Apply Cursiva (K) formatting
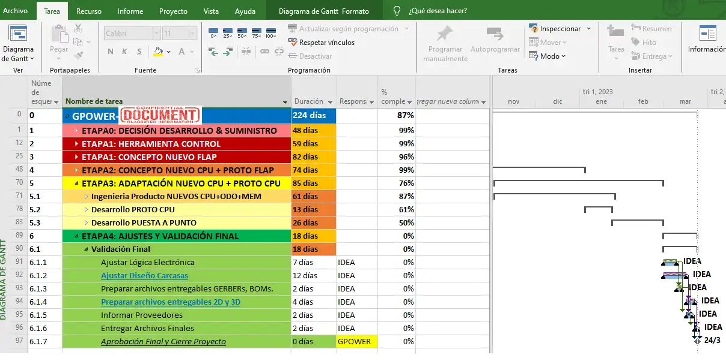726x361 pixels. click(x=125, y=52)
